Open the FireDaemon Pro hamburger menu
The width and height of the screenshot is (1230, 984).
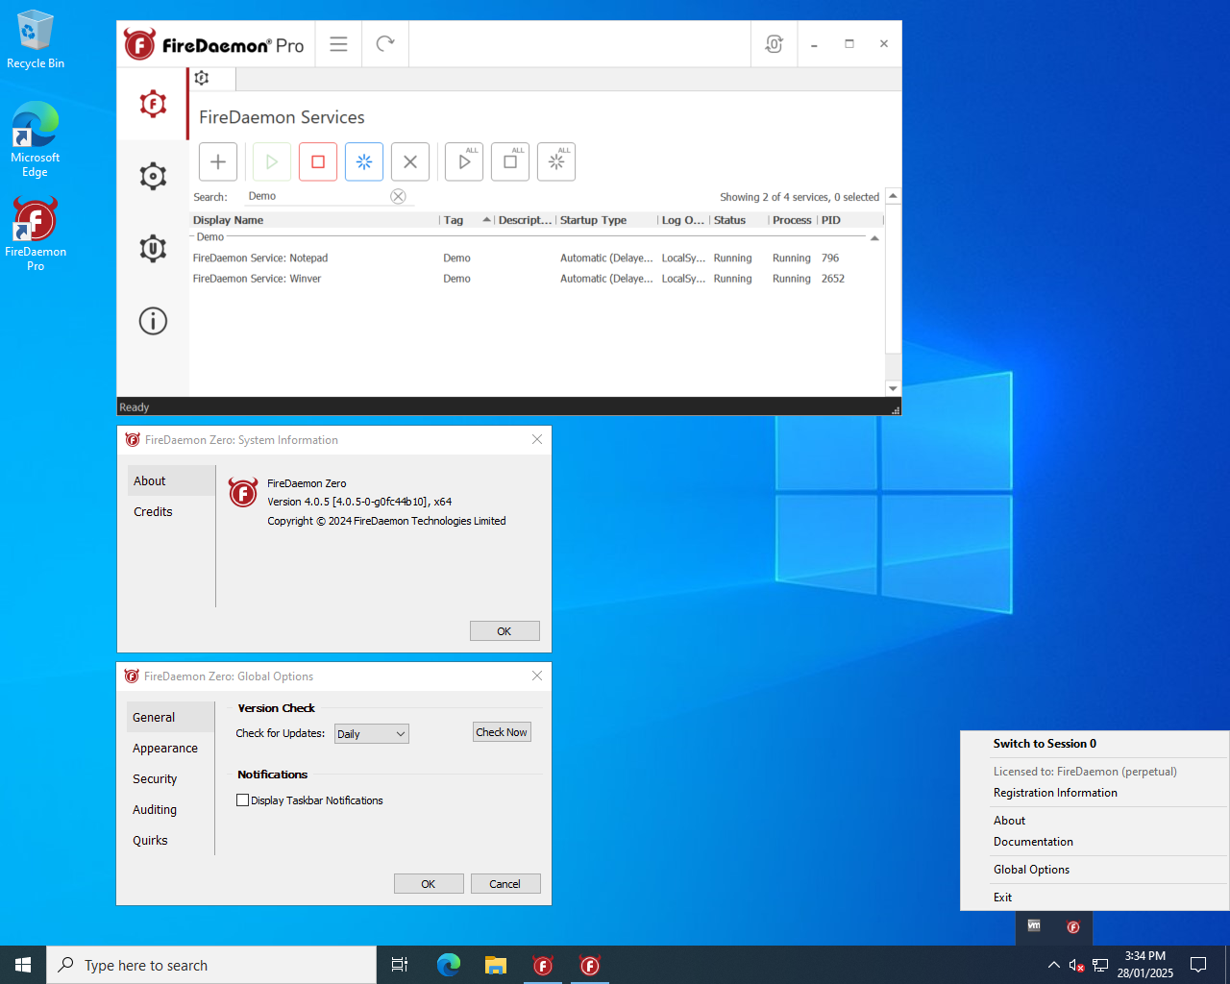click(x=338, y=44)
